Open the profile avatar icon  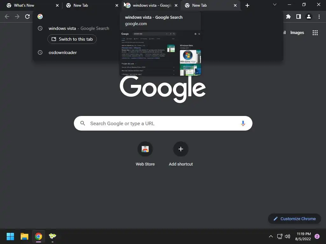tap(309, 17)
